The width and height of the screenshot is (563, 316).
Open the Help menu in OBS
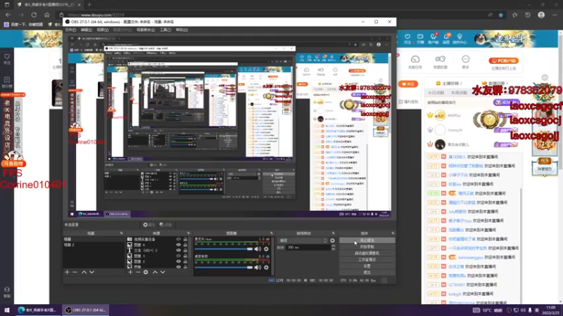(x=182, y=29)
